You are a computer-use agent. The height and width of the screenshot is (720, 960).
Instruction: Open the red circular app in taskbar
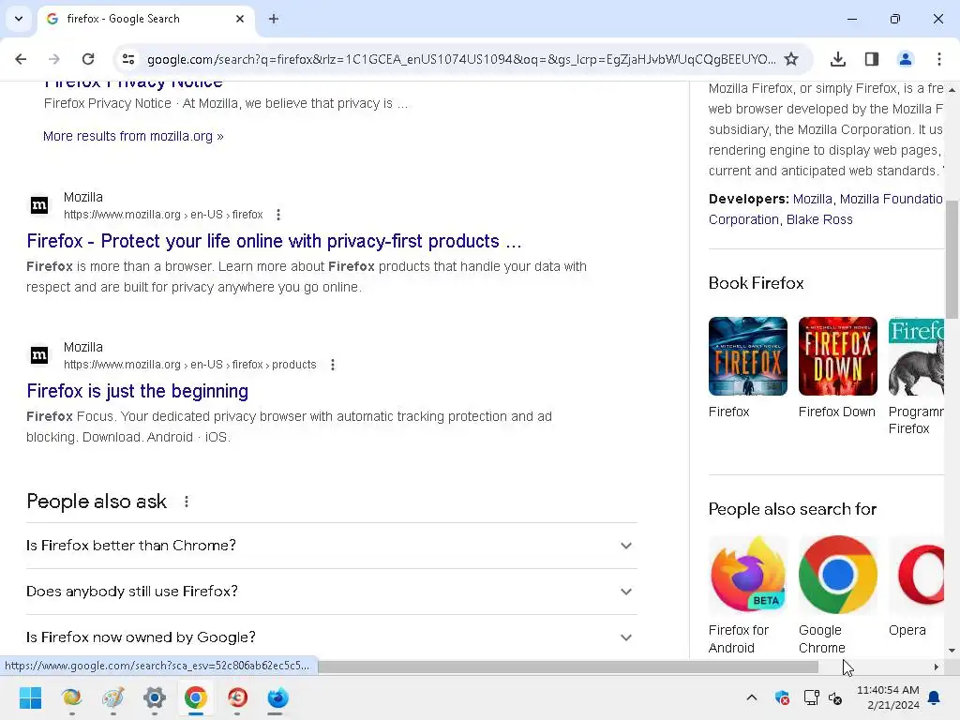pos(237,697)
